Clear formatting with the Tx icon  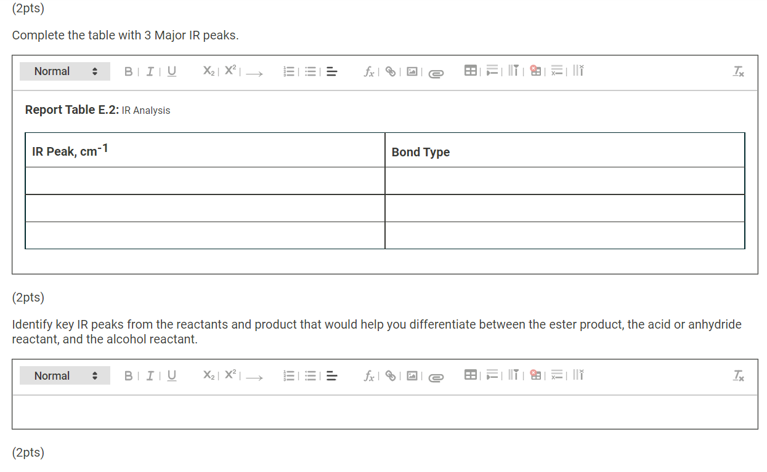[x=737, y=71]
